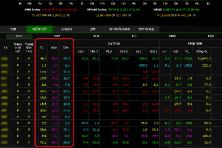
Task: Click Sàn value 14.0
Action: pyautogui.click(x=67, y=104)
